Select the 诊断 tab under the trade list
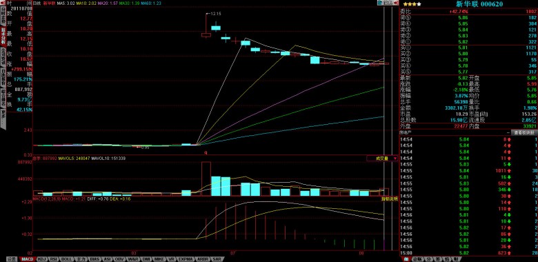The height and width of the screenshot is (262, 538). (x=417, y=259)
